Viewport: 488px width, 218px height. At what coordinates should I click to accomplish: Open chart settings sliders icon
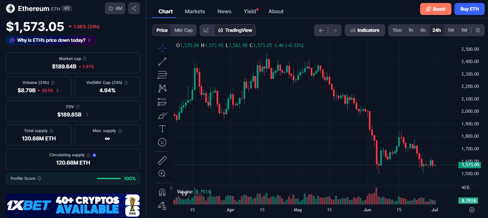(x=478, y=30)
